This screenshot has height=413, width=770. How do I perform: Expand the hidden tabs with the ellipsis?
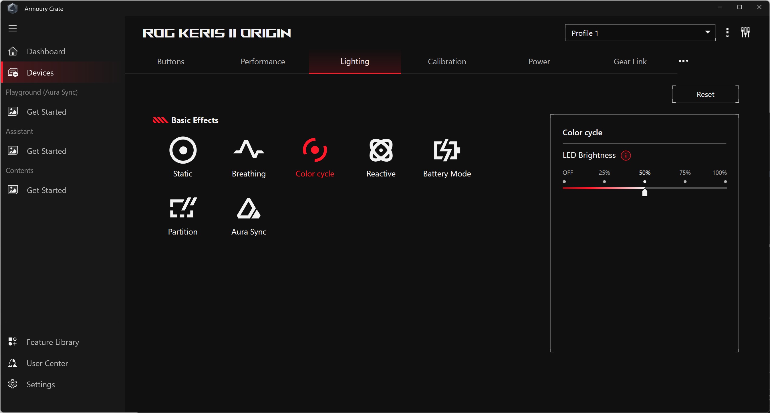click(x=683, y=61)
